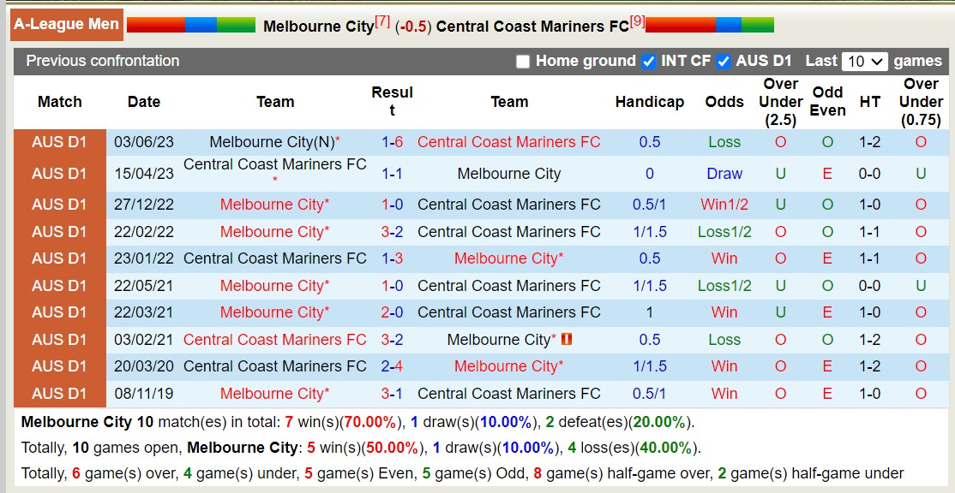Select the AUS D1 badge on the last match row

(59, 394)
